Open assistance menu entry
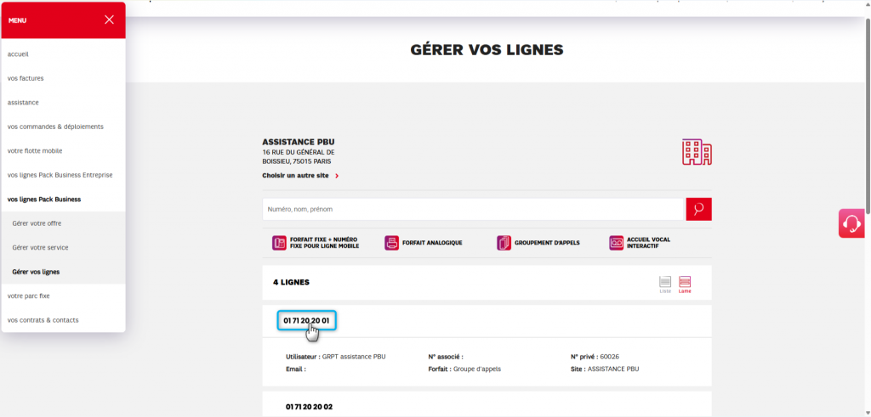 (x=23, y=103)
